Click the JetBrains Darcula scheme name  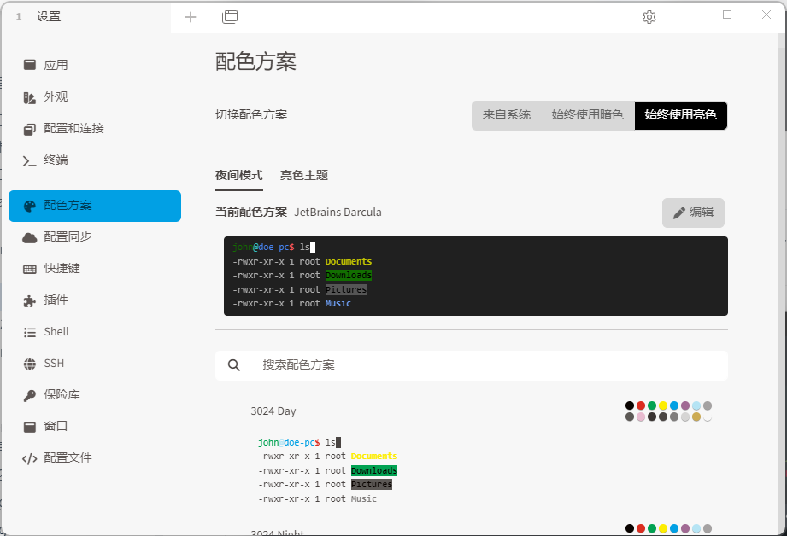point(338,212)
